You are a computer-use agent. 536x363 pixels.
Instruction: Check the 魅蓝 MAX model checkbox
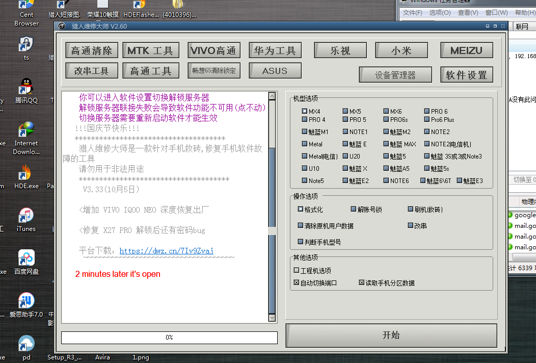pos(386,144)
